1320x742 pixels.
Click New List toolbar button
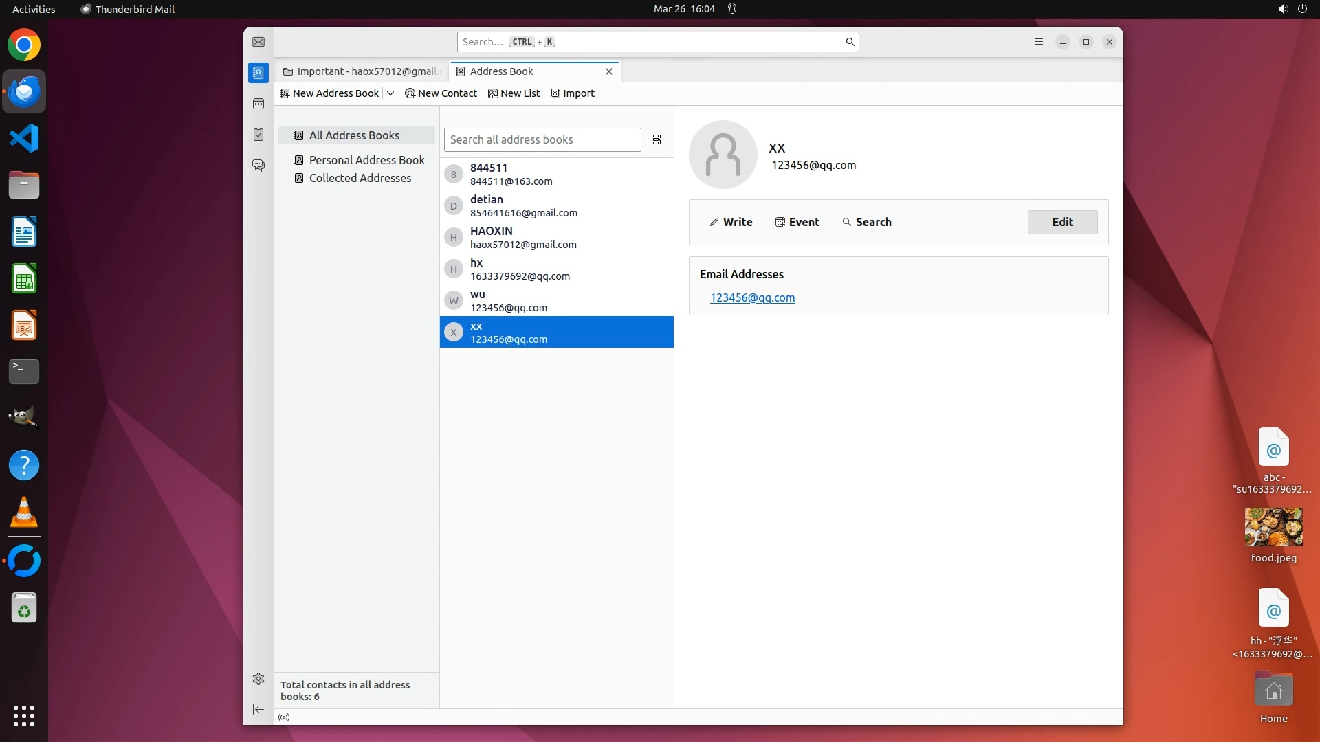514,93
